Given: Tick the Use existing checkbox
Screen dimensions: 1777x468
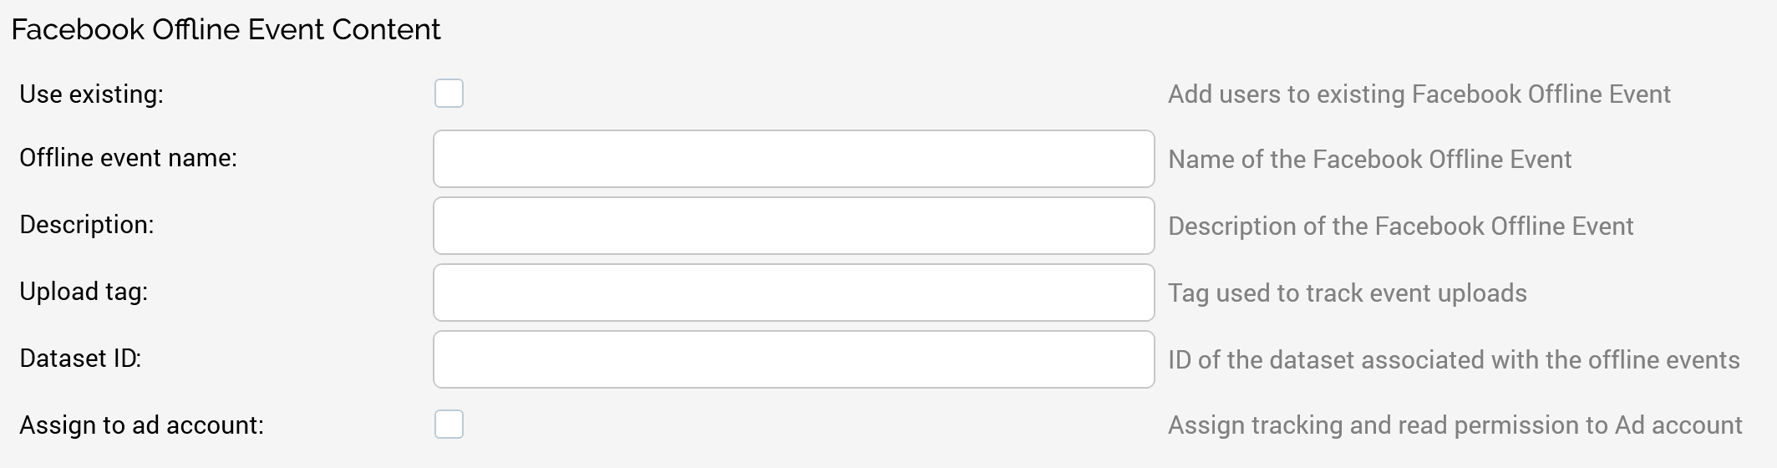Looking at the screenshot, I should point(449,94).
